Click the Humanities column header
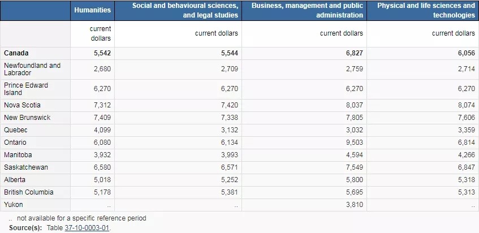The width and height of the screenshot is (479, 233). click(x=93, y=10)
